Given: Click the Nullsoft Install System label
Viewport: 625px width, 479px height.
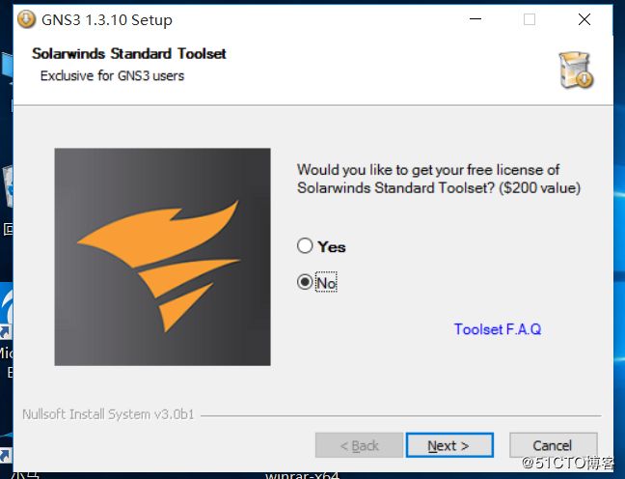Looking at the screenshot, I should [108, 414].
